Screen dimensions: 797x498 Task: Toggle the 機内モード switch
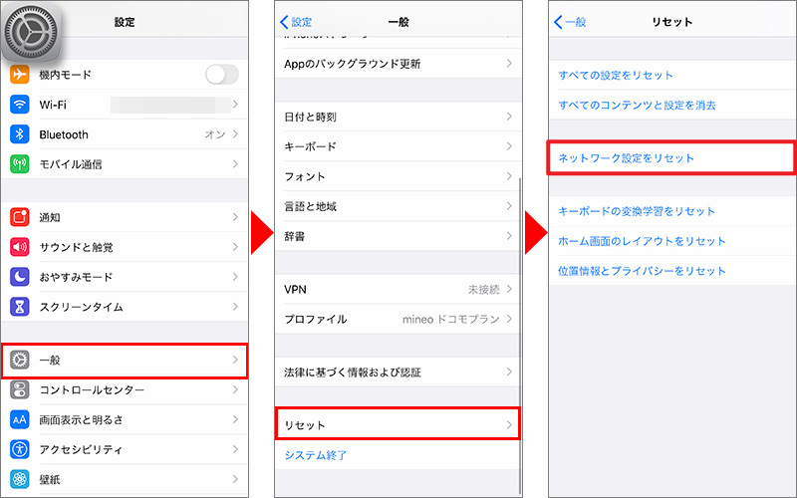(221, 75)
